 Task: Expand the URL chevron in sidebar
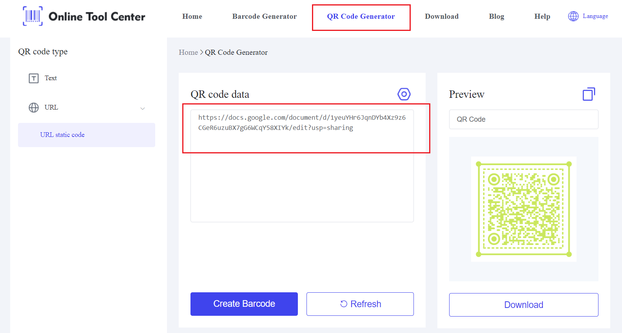point(143,108)
